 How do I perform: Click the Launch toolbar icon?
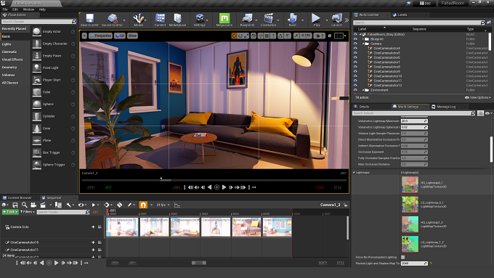[336, 18]
